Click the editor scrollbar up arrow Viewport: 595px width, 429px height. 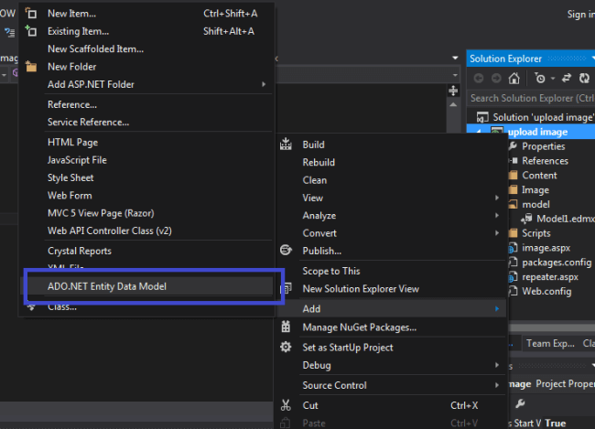[453, 104]
